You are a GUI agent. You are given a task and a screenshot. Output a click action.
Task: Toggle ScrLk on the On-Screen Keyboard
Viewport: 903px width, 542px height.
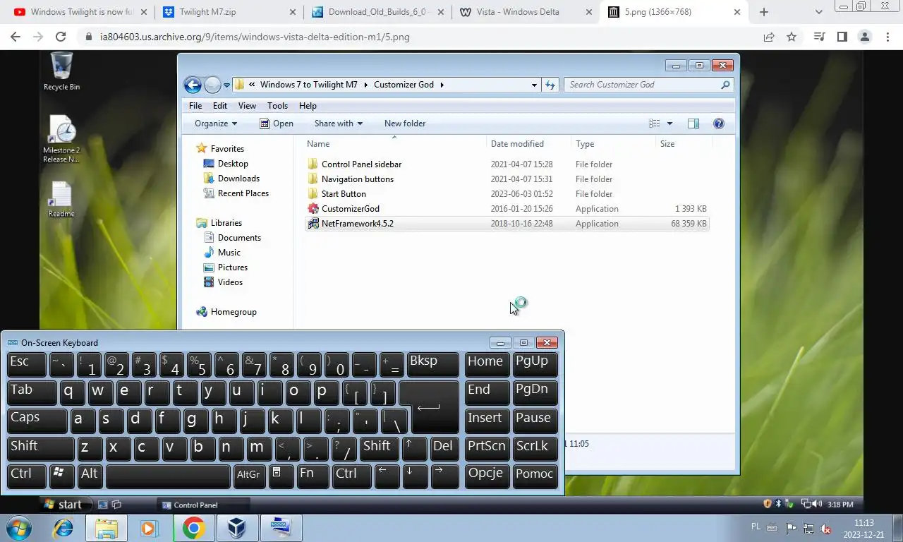click(x=535, y=449)
